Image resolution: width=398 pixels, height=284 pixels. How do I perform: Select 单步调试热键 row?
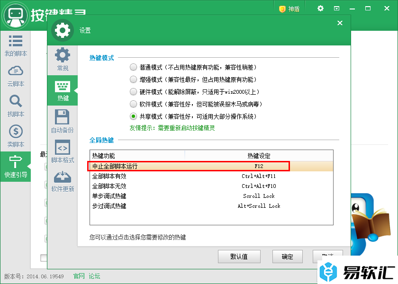(x=211, y=196)
